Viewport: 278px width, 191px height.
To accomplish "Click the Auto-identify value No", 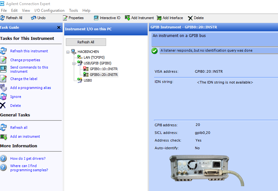I will coord(197,148).
